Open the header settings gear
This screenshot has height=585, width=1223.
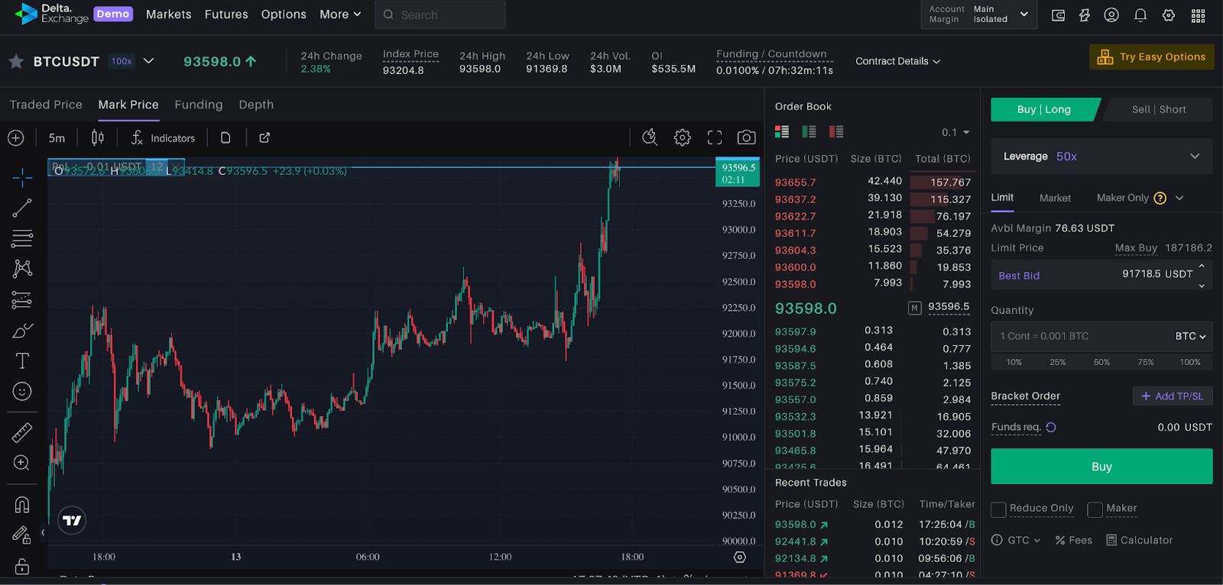click(1169, 15)
